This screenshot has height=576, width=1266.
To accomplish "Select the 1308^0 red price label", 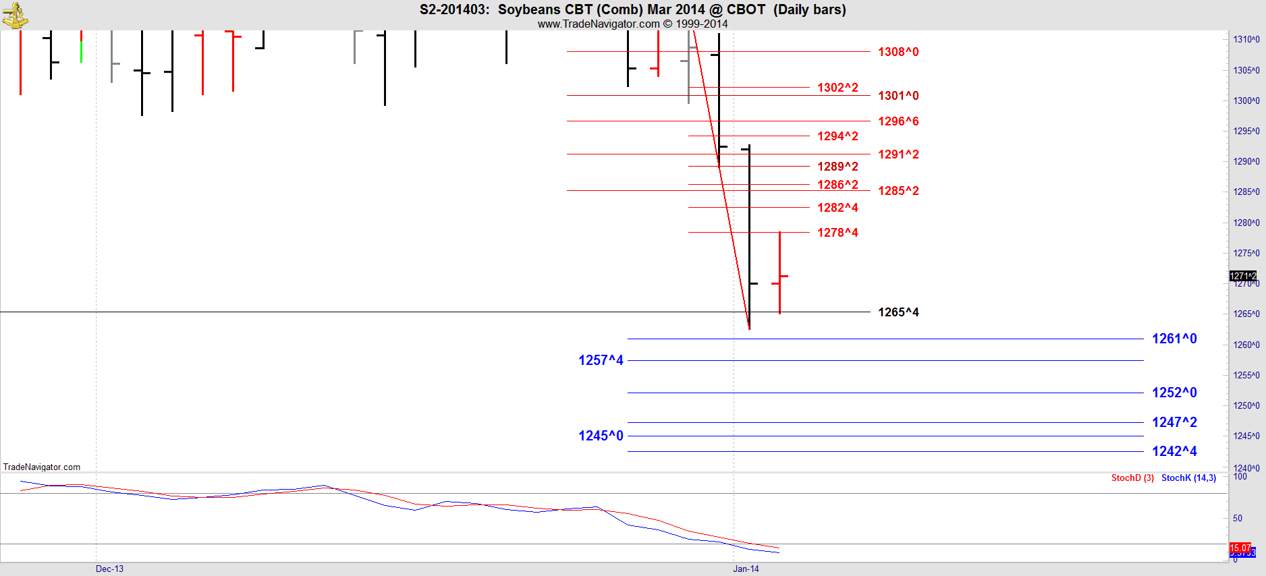I will pos(898,52).
